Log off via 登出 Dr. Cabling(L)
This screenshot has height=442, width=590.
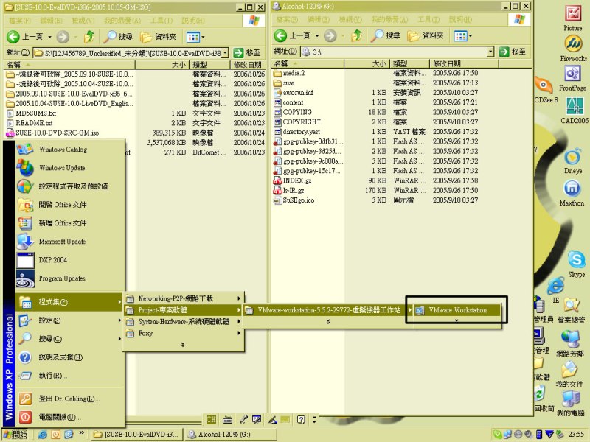[x=70, y=399]
